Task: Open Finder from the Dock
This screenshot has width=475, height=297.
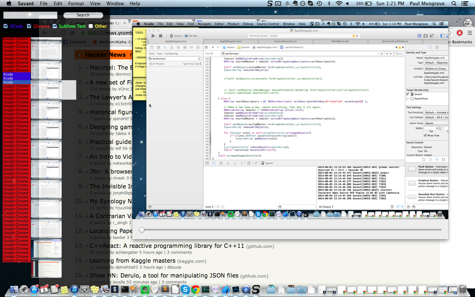Action: coord(14,289)
